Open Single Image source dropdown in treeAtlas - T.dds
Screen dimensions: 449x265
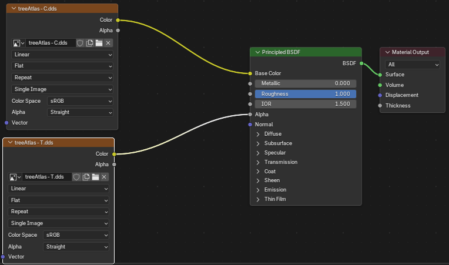58,223
